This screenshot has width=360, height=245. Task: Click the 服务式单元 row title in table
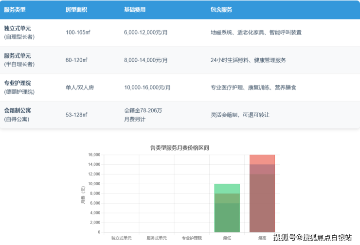18,56
